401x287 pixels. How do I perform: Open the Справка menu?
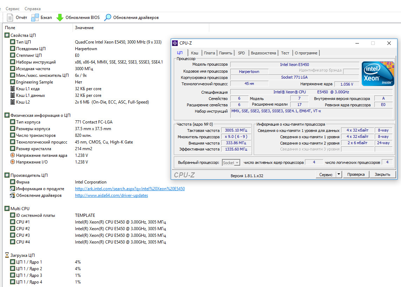click(x=33, y=8)
